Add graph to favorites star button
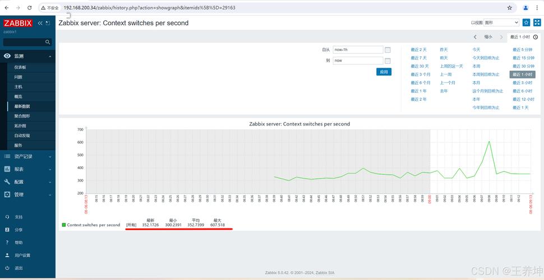This screenshot has width=544, height=280. [526, 22]
